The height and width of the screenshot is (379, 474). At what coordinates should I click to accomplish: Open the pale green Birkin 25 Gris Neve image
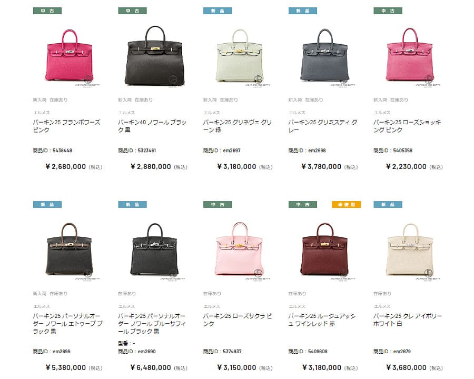pyautogui.click(x=240, y=55)
